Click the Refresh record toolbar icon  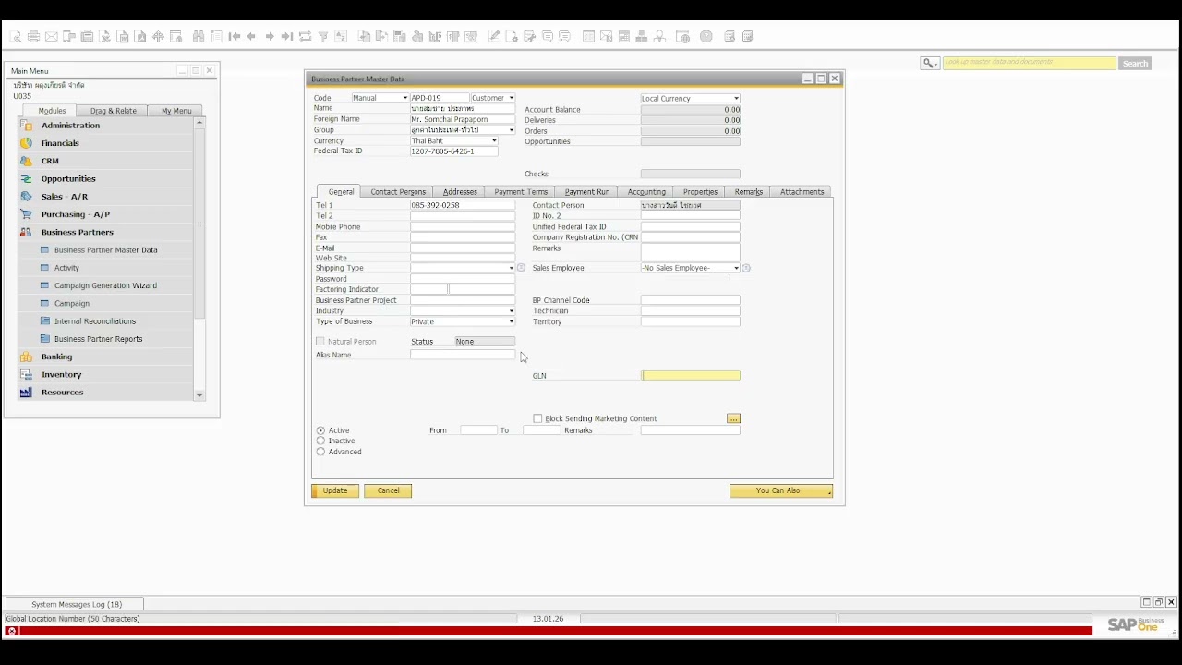[305, 37]
